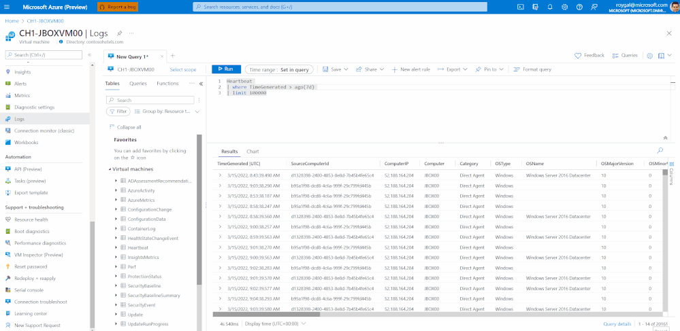Open the Pin to dropdown
The width and height of the screenshot is (680, 331).
489,69
